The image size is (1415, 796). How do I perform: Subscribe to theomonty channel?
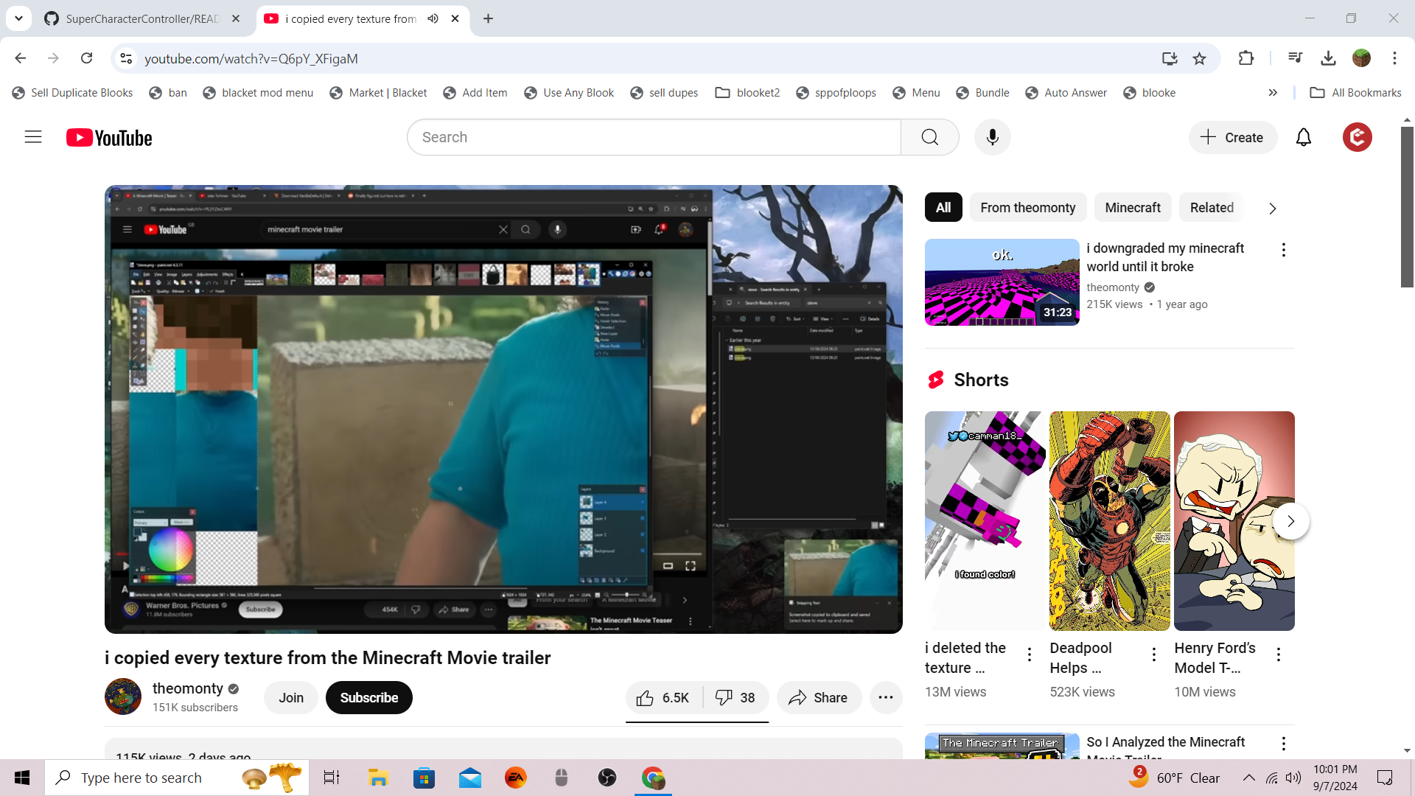point(368,698)
